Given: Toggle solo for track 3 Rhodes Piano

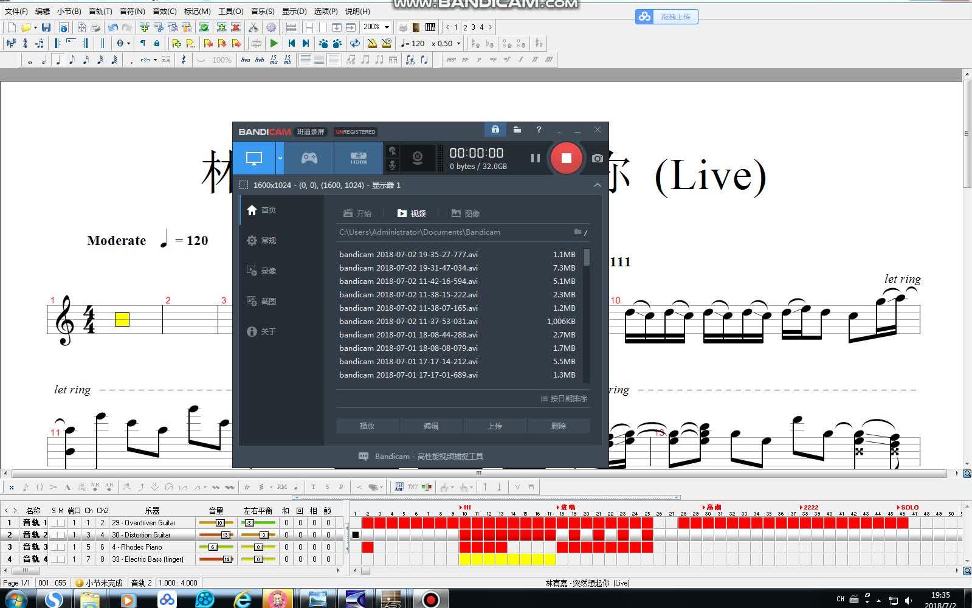Looking at the screenshot, I should pos(53,547).
